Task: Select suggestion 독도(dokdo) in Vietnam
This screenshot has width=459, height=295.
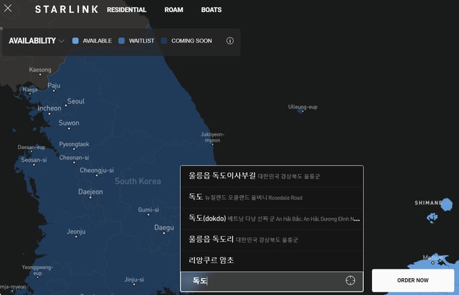Action: [272, 218]
